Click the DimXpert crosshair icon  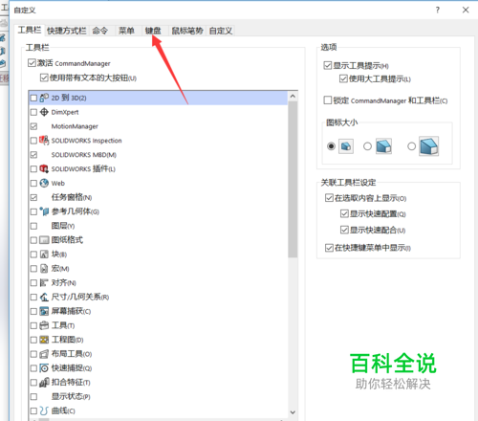(x=44, y=112)
